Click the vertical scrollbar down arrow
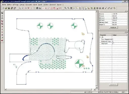 point(96,87)
